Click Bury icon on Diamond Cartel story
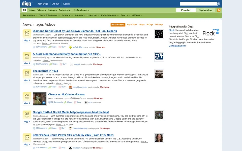The width and height of the screenshot is (242, 151). [x=60, y=47]
